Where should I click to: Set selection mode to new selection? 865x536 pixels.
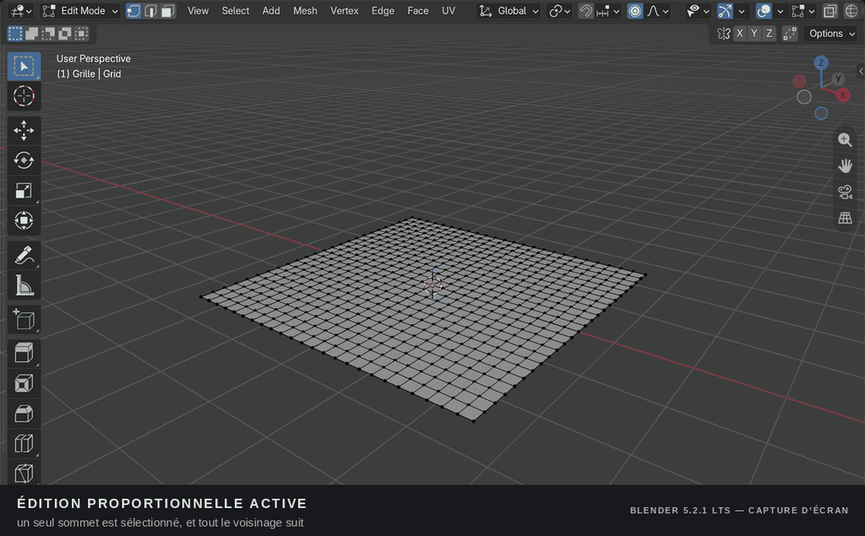(x=15, y=34)
